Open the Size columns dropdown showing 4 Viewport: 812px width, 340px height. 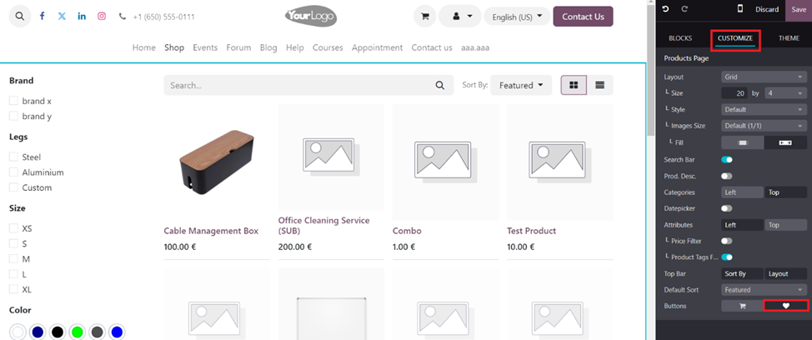(785, 93)
